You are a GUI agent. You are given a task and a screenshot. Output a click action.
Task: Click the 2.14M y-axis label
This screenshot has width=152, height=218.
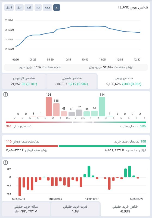[9, 20]
